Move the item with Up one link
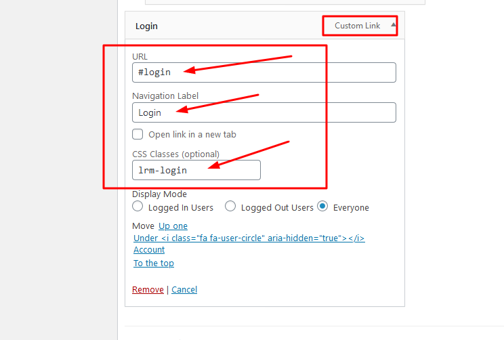The height and width of the screenshot is (340, 504). click(173, 226)
